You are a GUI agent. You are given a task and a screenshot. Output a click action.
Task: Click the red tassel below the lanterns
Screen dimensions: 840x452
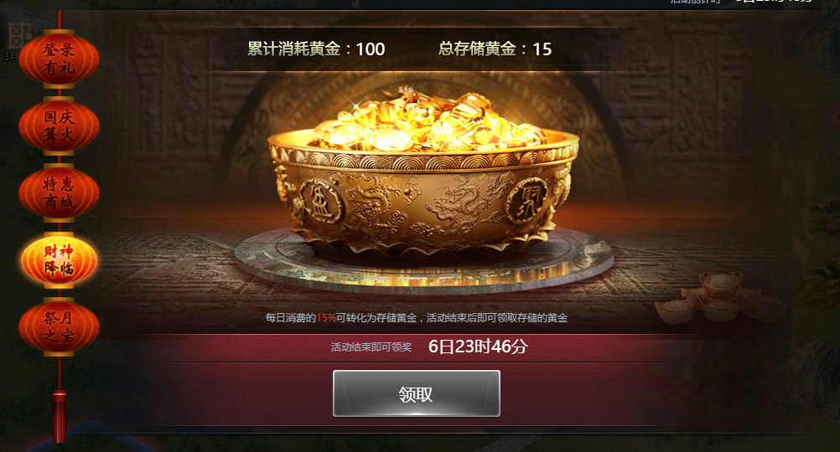click(x=60, y=416)
